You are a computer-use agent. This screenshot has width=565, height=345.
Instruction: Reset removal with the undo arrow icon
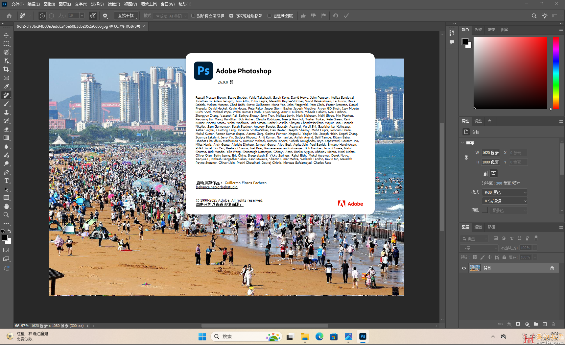coord(335,16)
